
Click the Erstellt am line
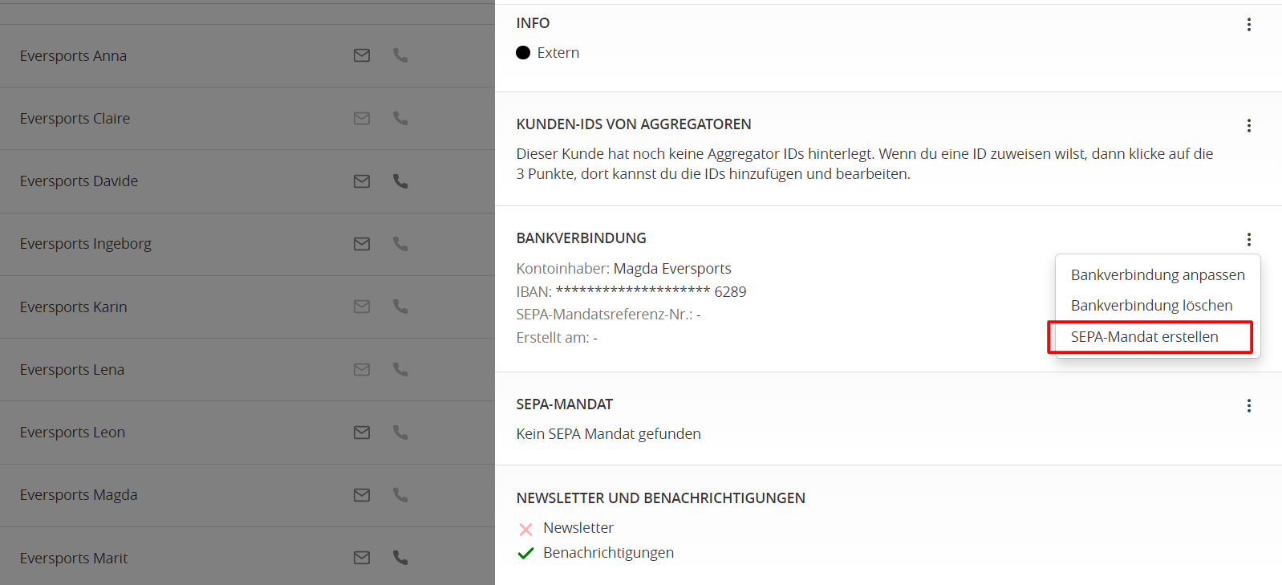click(x=557, y=338)
